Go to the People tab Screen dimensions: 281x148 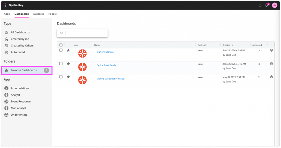[53, 14]
